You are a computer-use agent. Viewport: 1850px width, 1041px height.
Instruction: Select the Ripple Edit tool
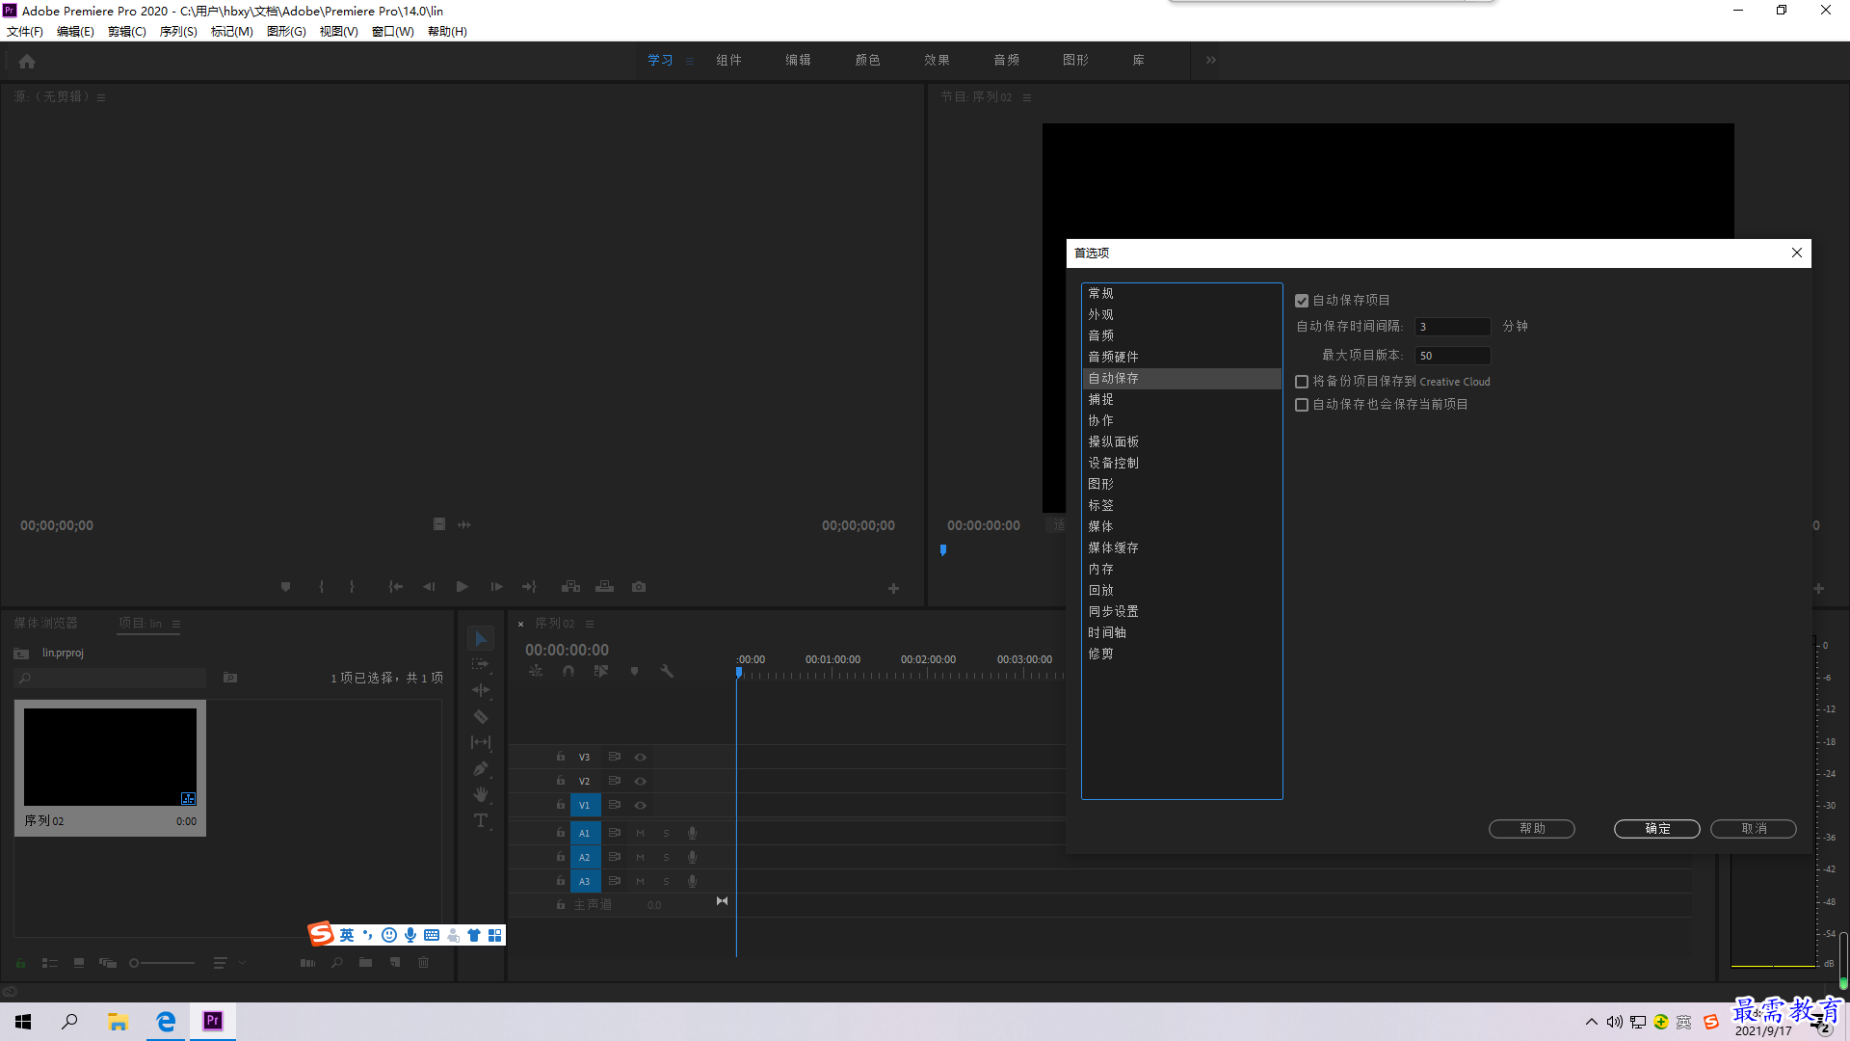481,690
